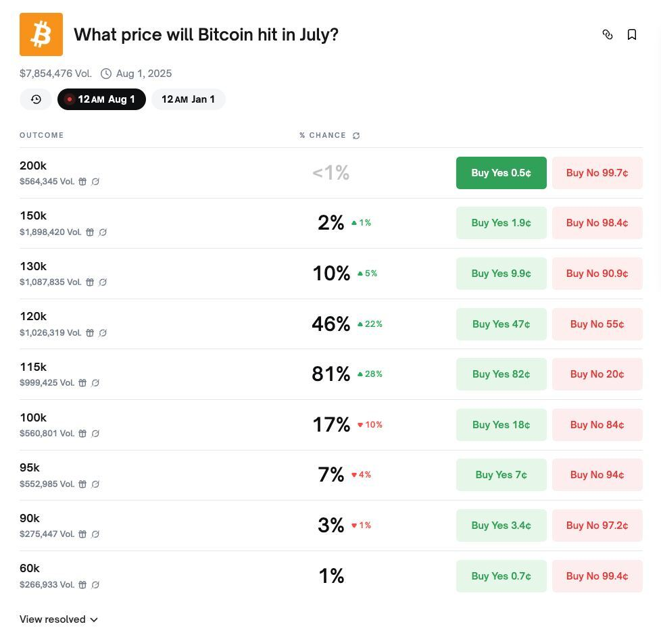
Task: Refresh the % chance column
Action: 356,136
